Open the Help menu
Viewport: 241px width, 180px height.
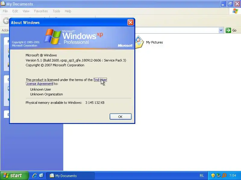[68, 11]
